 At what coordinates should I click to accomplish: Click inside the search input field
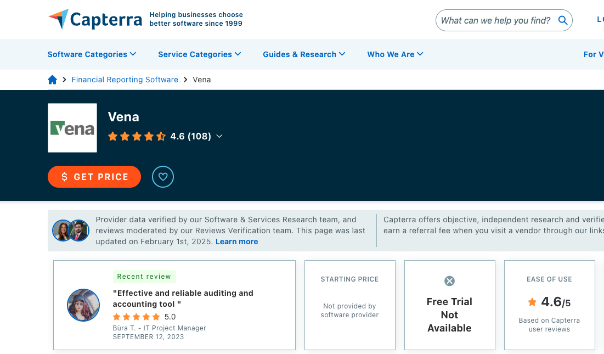(x=494, y=20)
